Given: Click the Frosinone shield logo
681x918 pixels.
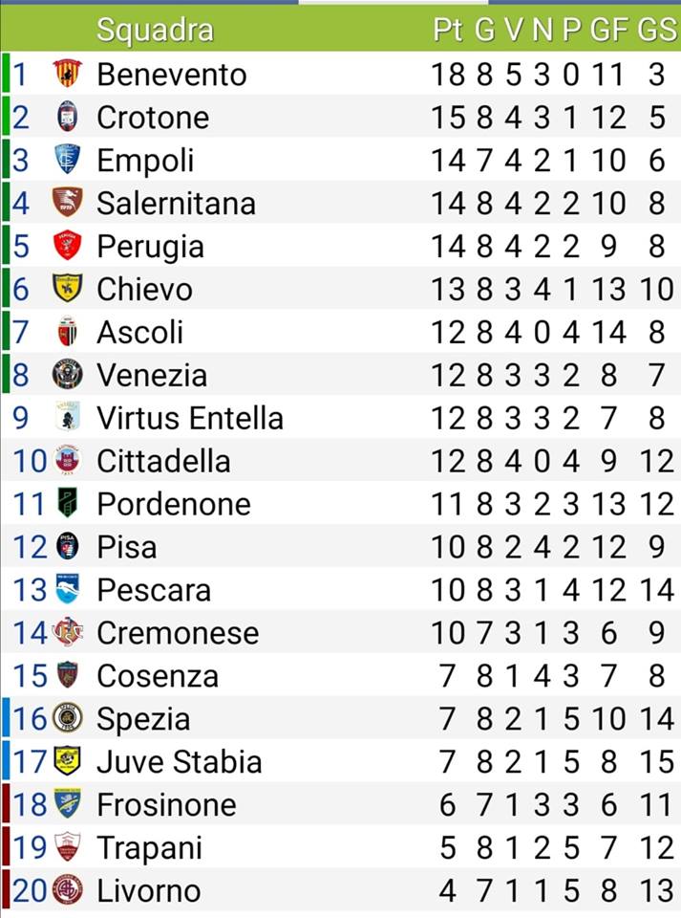Looking at the screenshot, I should click(67, 803).
